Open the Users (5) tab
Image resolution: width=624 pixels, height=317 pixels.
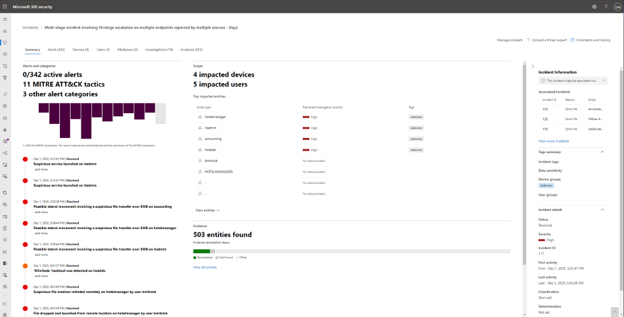pos(103,50)
